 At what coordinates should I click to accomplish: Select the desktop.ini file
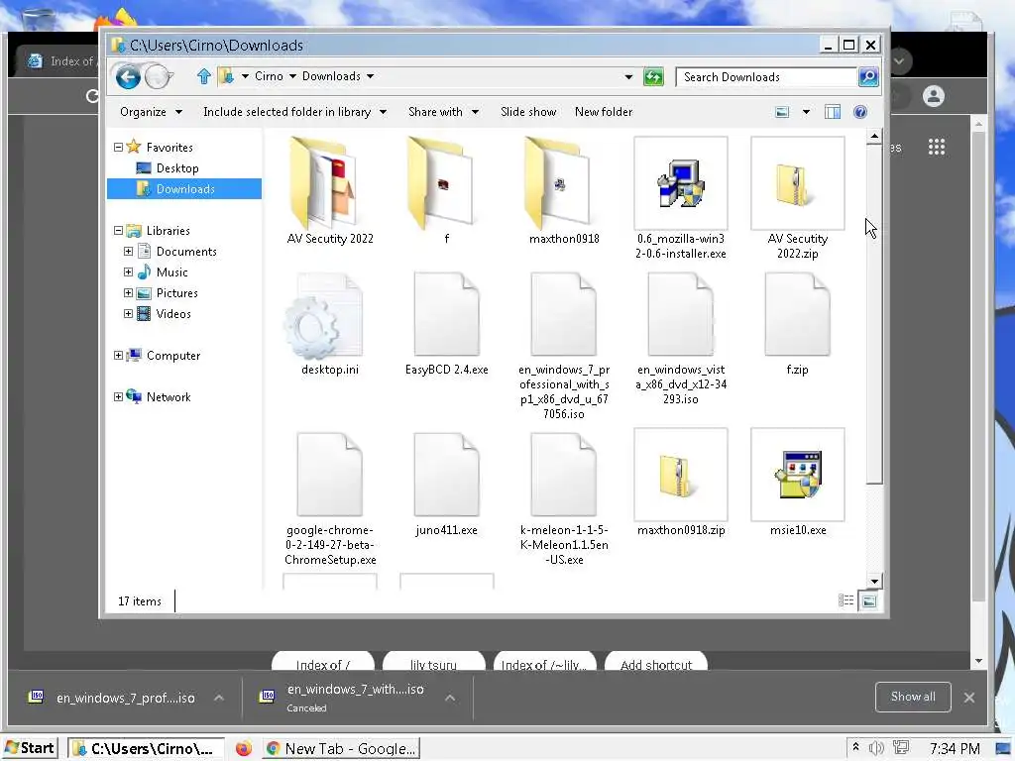(x=329, y=324)
